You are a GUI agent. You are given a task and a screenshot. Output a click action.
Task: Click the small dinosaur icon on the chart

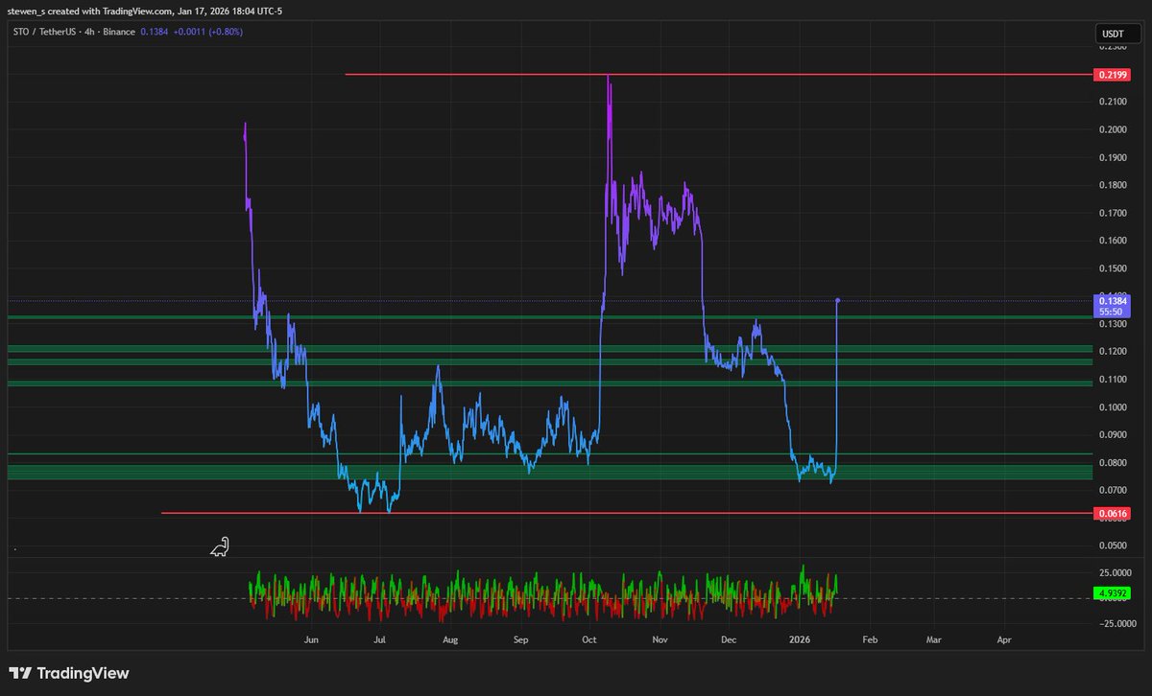click(221, 546)
